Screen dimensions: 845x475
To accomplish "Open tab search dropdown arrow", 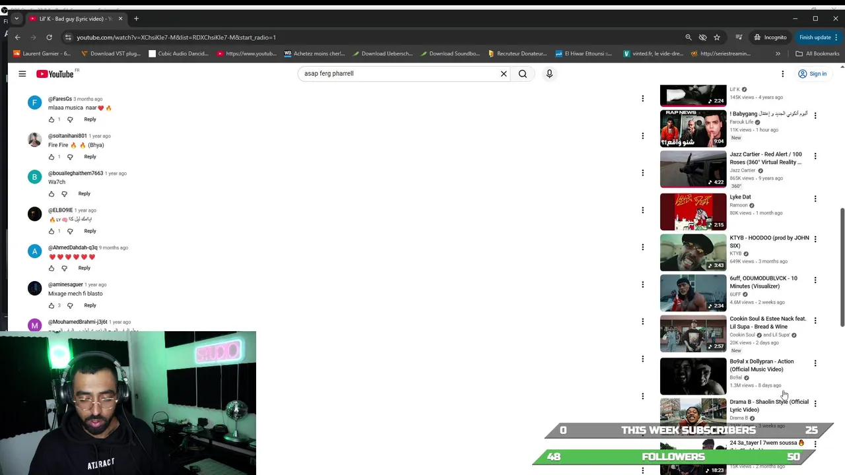I will [x=17, y=18].
